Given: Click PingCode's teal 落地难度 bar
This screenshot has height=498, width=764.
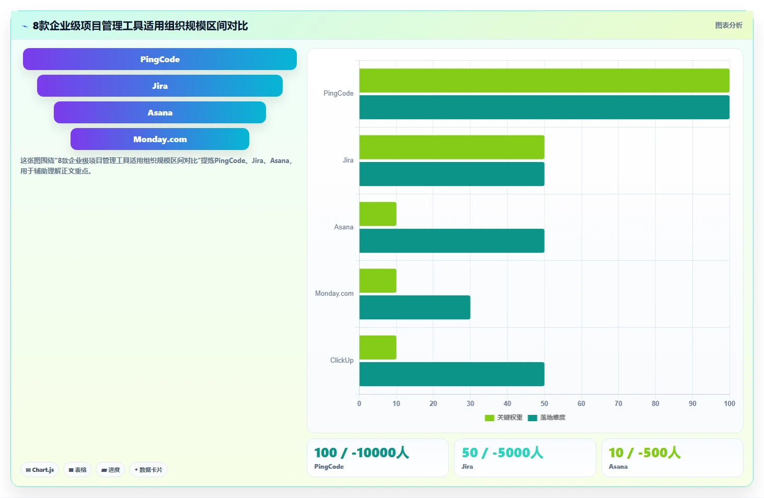Looking at the screenshot, I should point(544,107).
